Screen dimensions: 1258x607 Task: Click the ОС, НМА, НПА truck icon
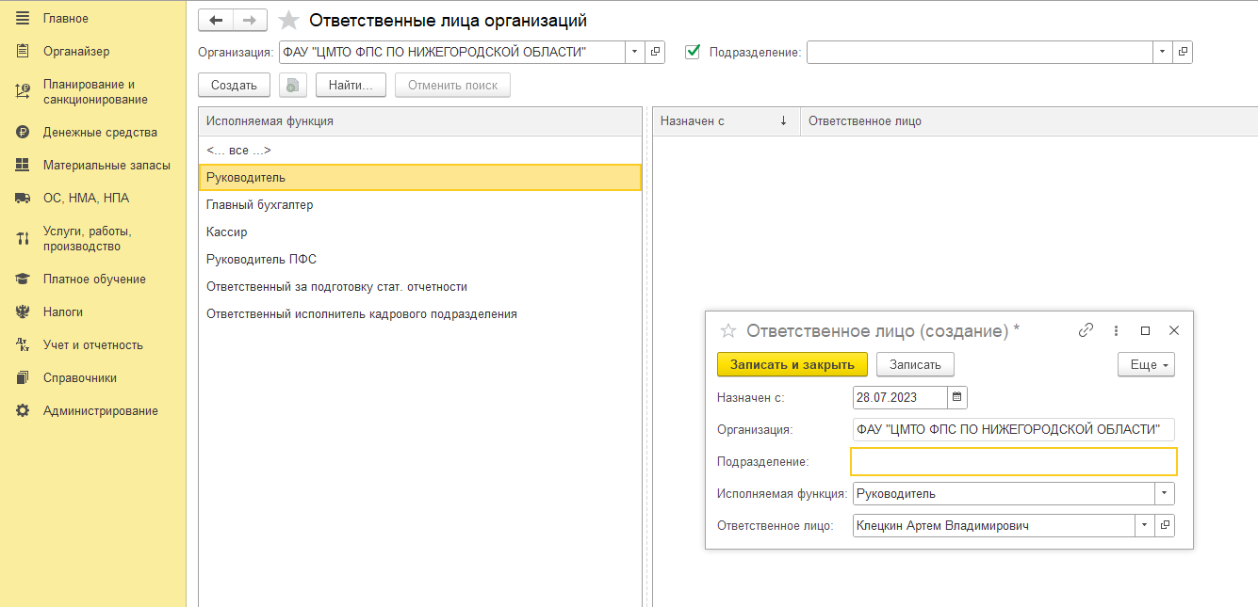pos(23,199)
